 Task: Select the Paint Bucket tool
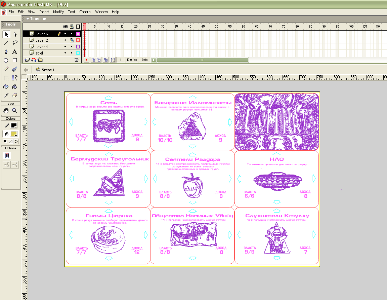[15, 87]
